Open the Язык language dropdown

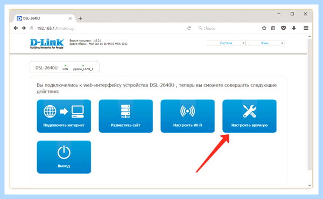[x=265, y=43]
